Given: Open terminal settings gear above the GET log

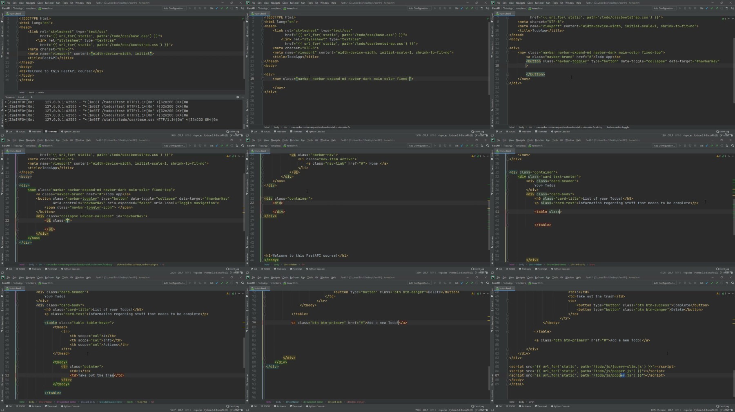Looking at the screenshot, I should tap(238, 97).
